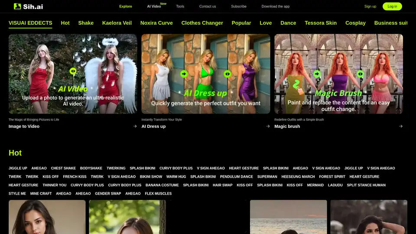The width and height of the screenshot is (416, 234).
Task: Open the Tools menu in header
Action: [180, 6]
